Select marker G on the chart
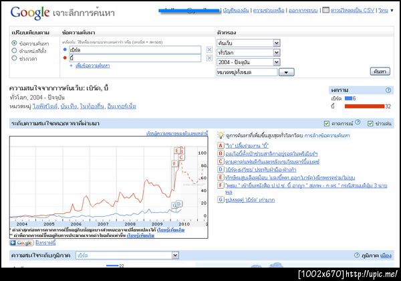401x281 pixels. click(174, 205)
